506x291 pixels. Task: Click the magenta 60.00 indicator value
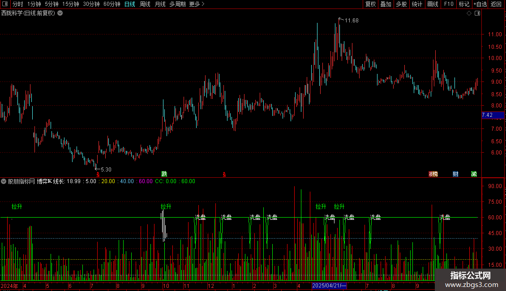point(146,181)
